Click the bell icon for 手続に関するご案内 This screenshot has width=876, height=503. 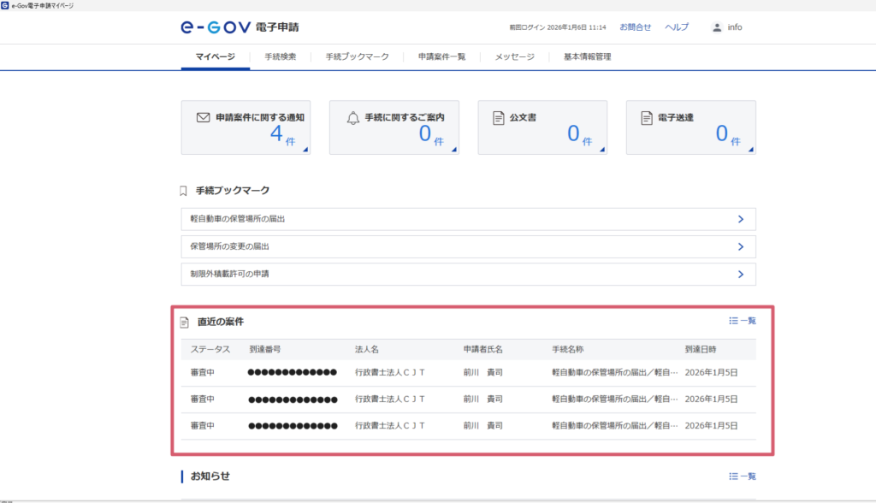pyautogui.click(x=352, y=117)
